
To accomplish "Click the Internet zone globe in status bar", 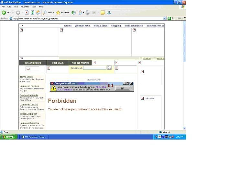I will (x=160, y=132).
